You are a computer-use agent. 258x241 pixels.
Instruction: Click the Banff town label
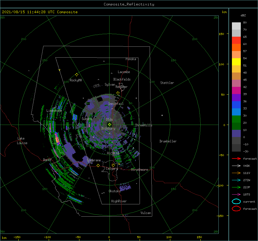47,160
